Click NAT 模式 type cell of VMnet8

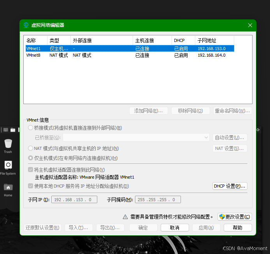(x=59, y=55)
